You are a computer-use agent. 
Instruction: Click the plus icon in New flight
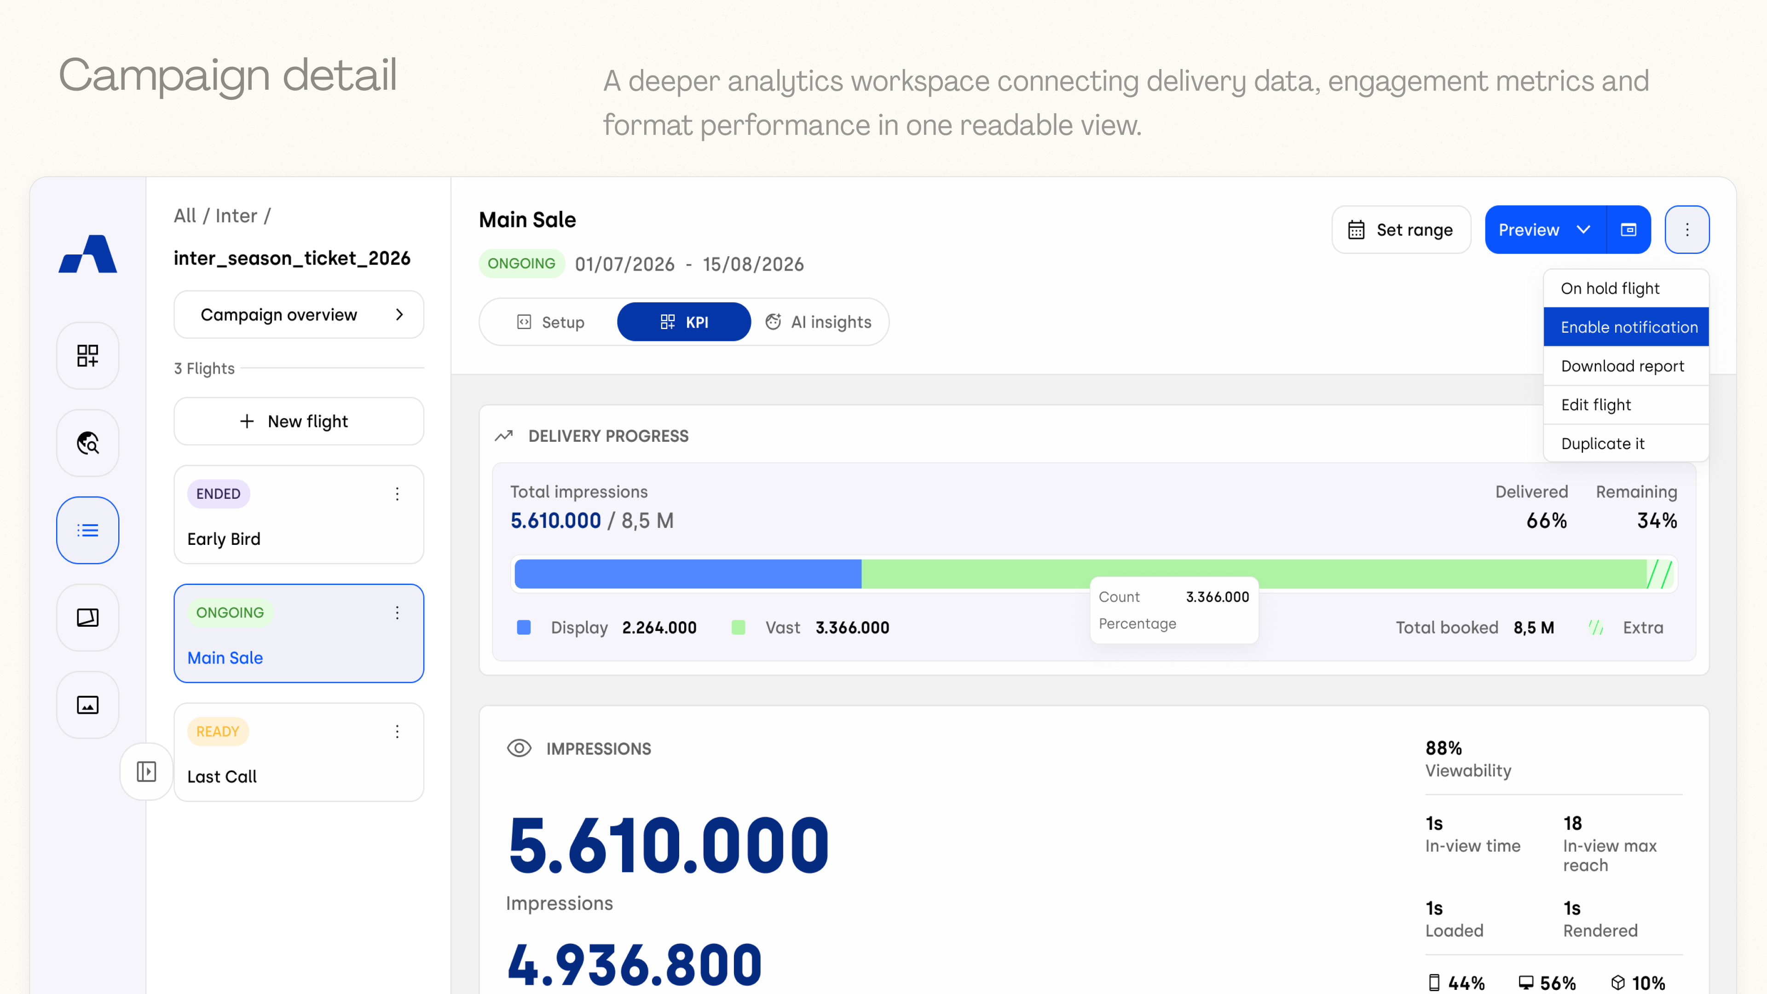click(x=247, y=421)
